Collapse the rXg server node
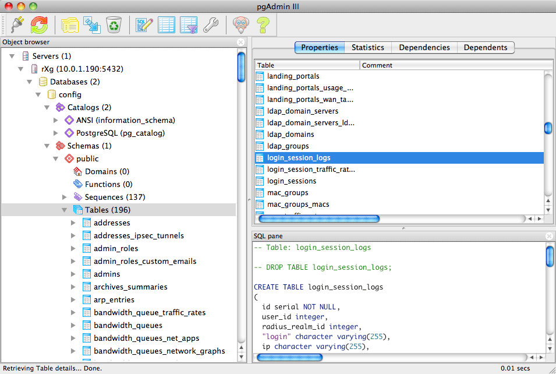The height and width of the screenshot is (374, 556). (21, 69)
